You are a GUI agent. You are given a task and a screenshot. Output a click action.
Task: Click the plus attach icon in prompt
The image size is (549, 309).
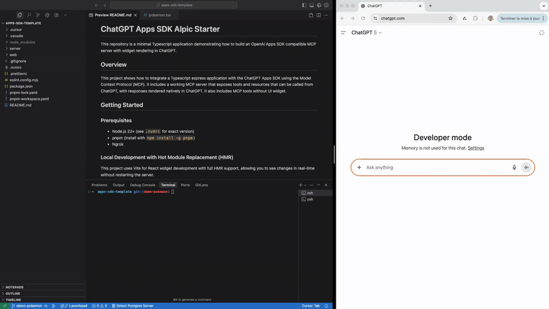(359, 168)
